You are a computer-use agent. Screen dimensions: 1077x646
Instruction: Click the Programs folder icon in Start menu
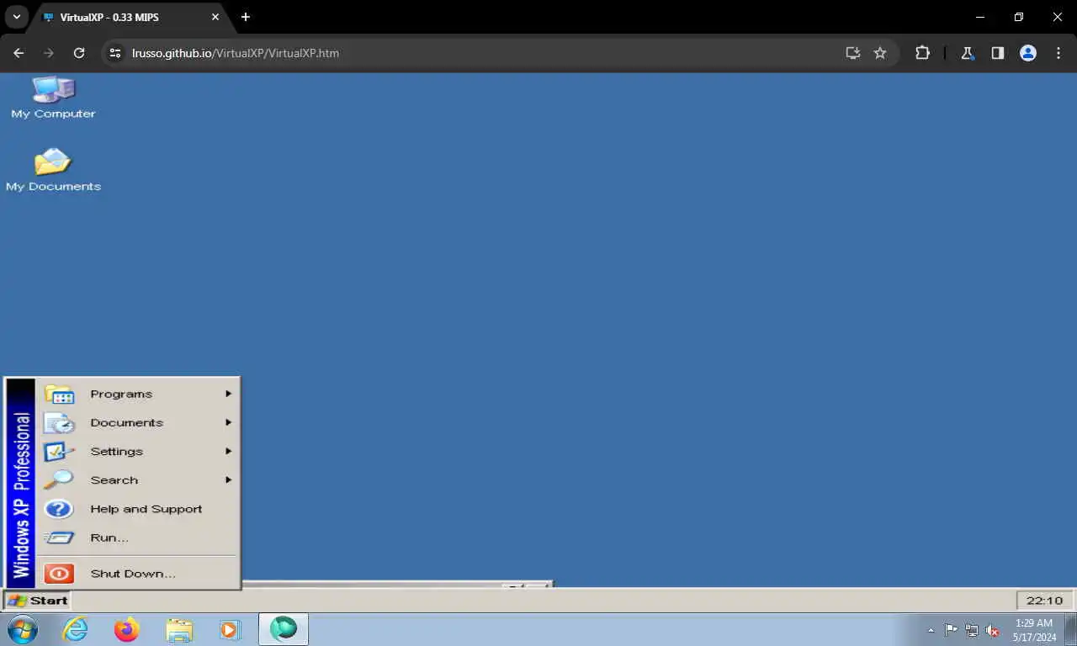pyautogui.click(x=59, y=394)
